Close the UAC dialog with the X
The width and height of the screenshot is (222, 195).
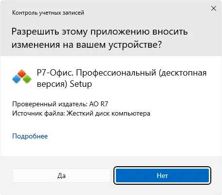point(214,8)
